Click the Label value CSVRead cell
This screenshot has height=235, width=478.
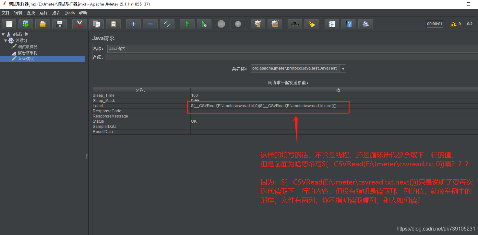(334, 106)
